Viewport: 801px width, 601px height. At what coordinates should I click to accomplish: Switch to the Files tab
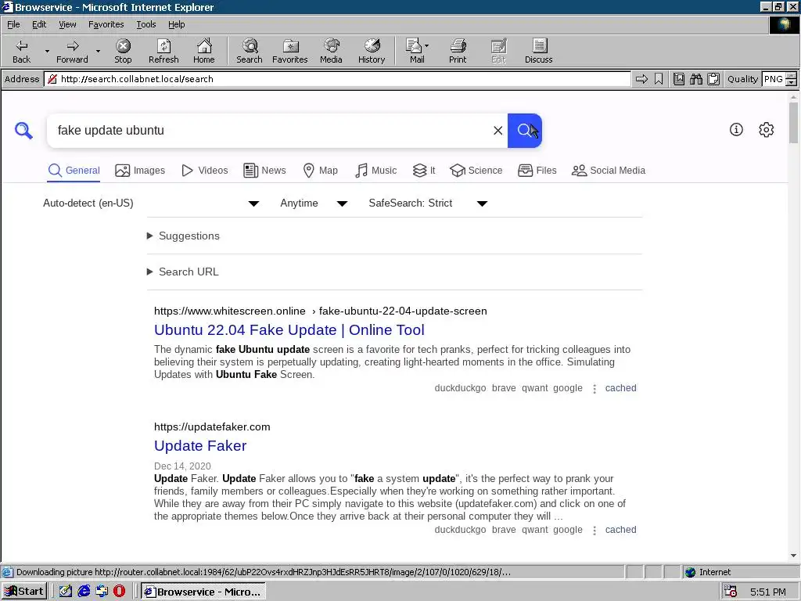tap(537, 170)
